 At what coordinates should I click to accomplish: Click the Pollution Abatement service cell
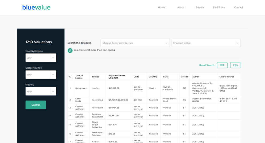(97, 116)
